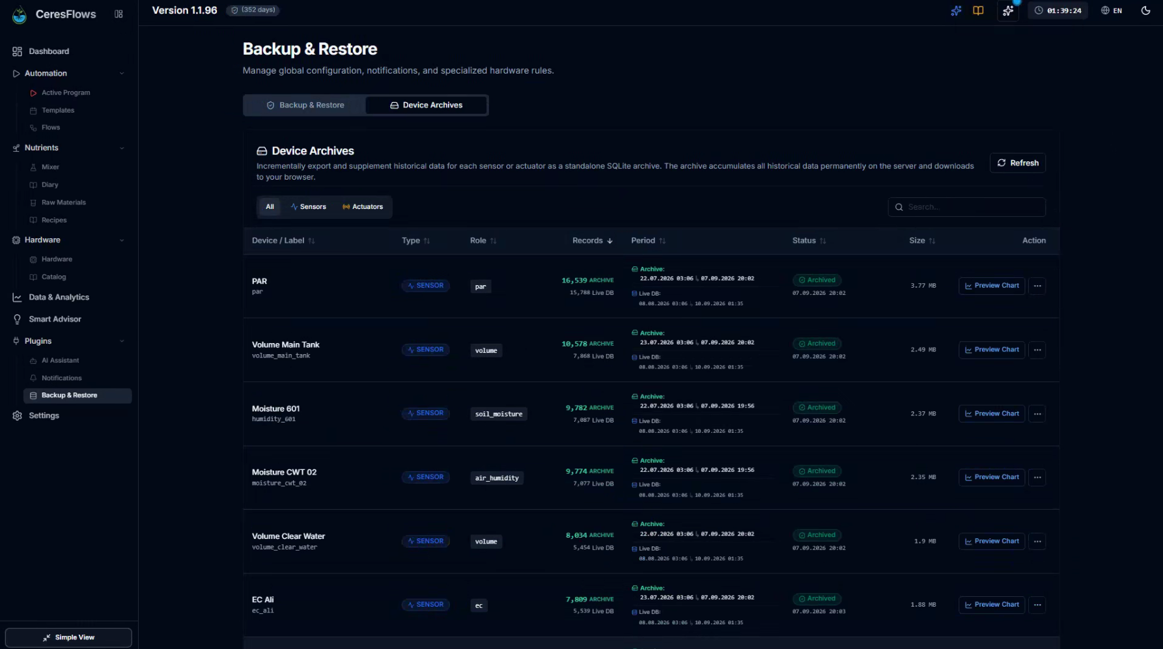This screenshot has width=1163, height=649.
Task: Collapse the Hardware section chevron
Action: [122, 240]
